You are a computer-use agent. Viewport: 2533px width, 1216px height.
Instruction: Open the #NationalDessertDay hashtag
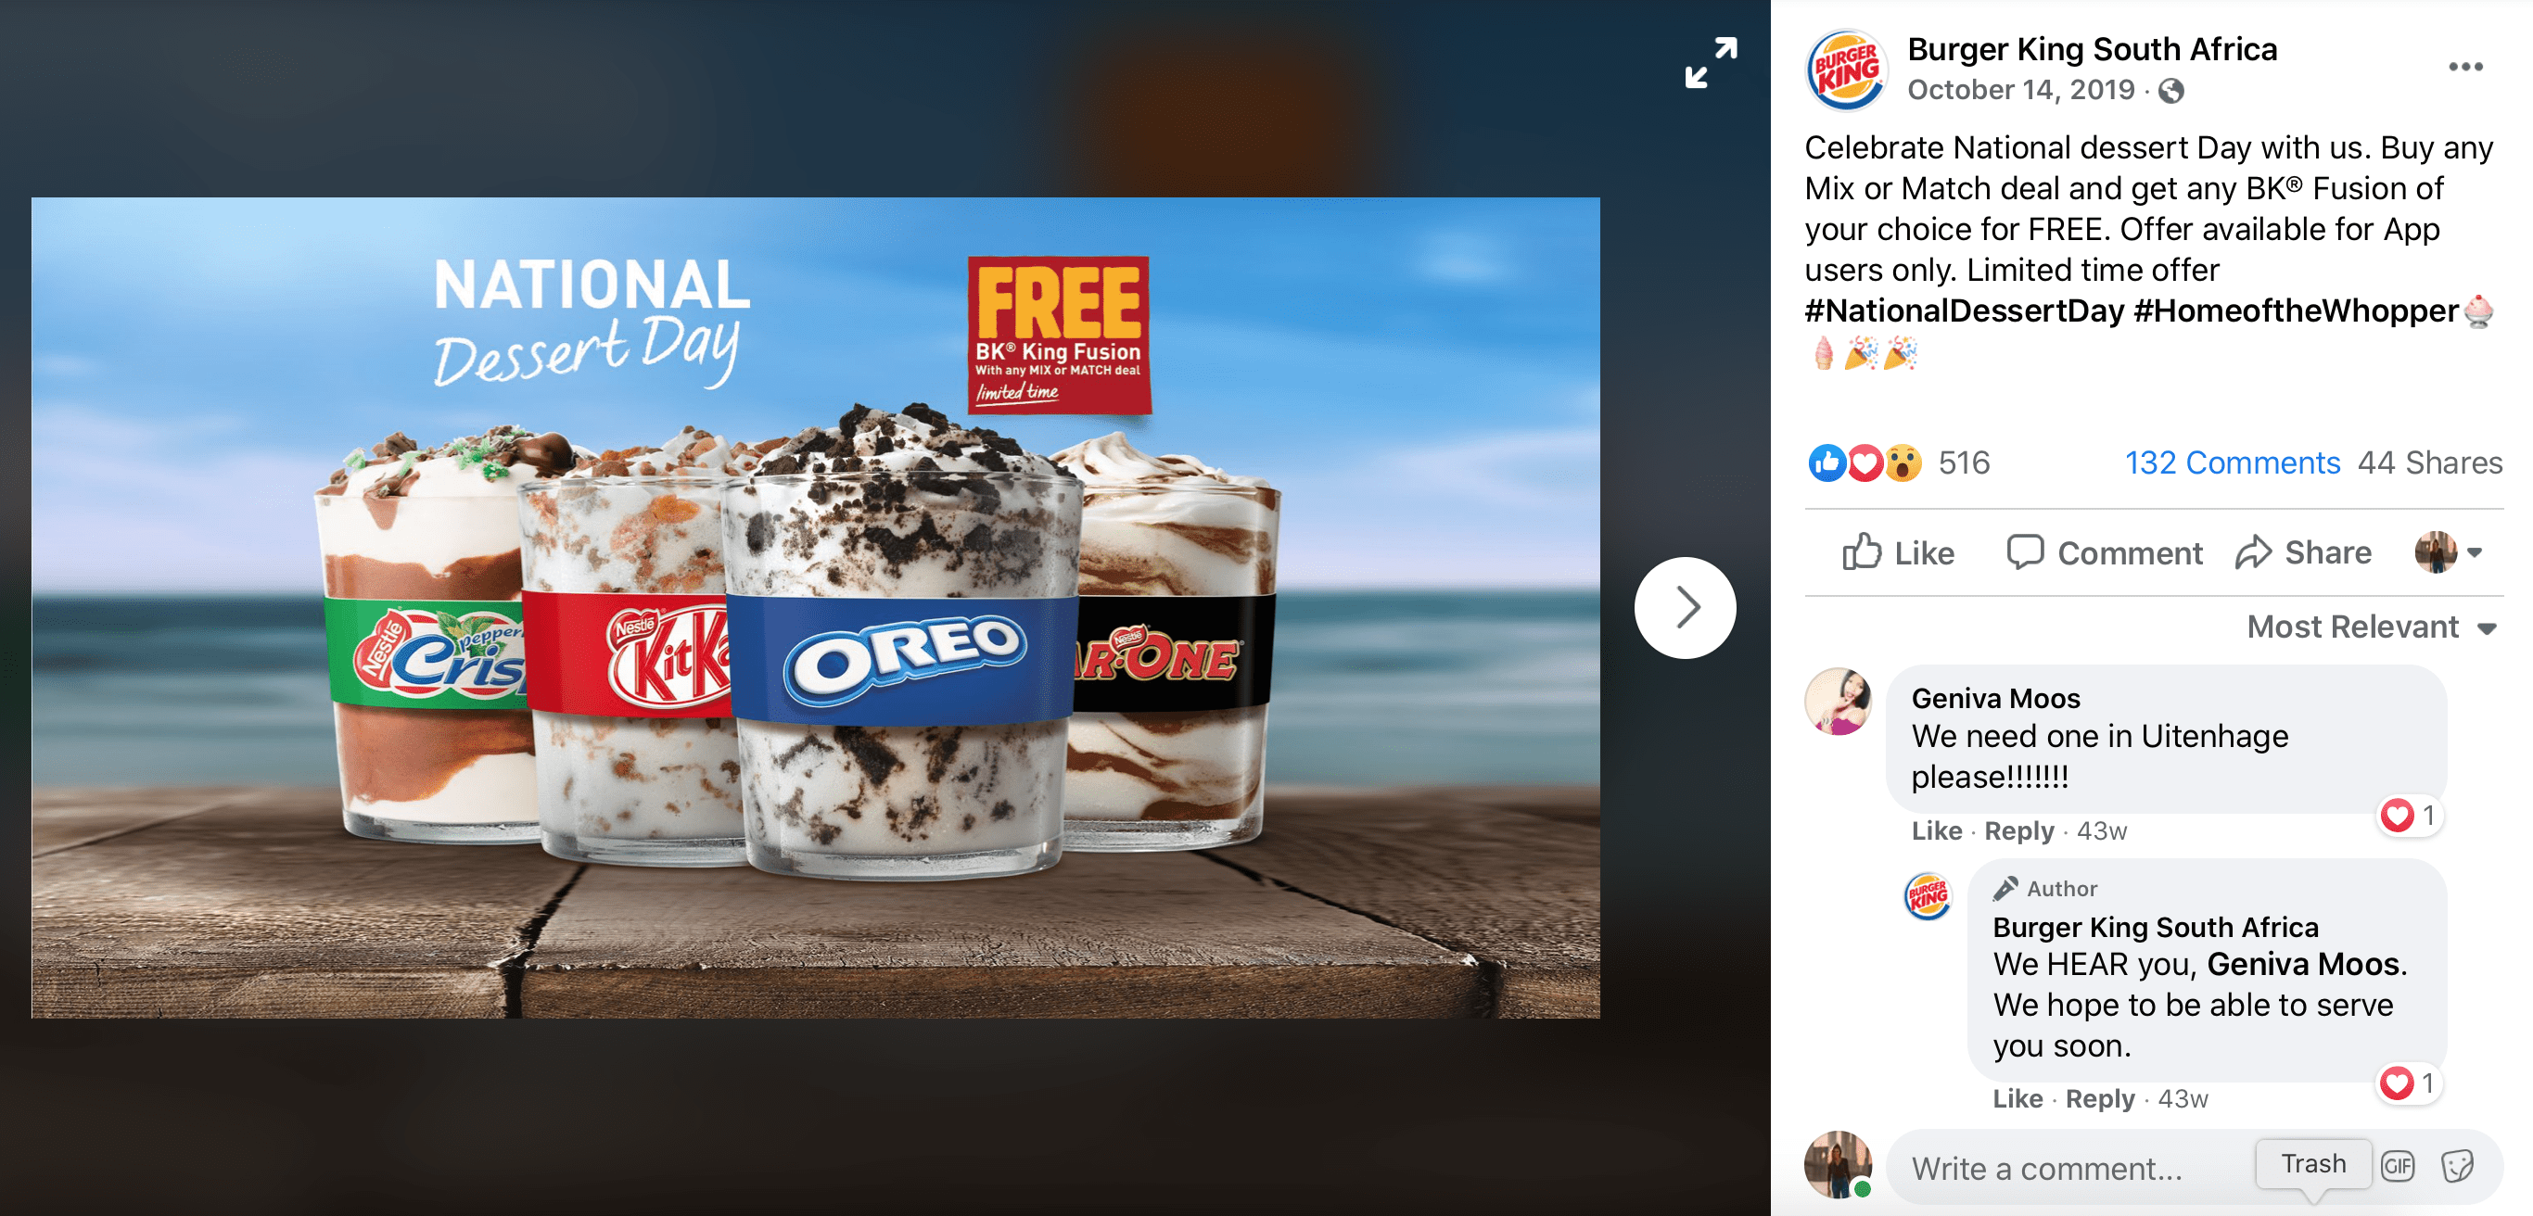point(1964,310)
